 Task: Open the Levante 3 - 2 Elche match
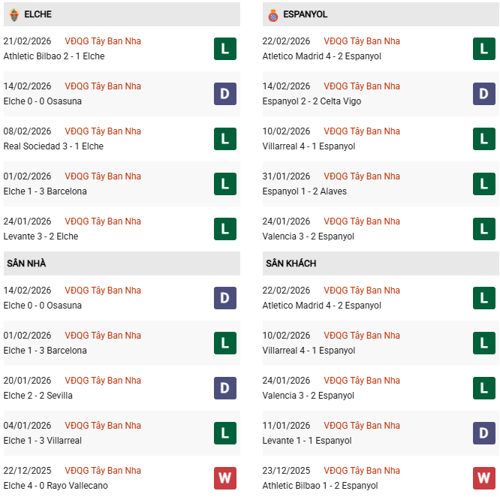coord(41,236)
